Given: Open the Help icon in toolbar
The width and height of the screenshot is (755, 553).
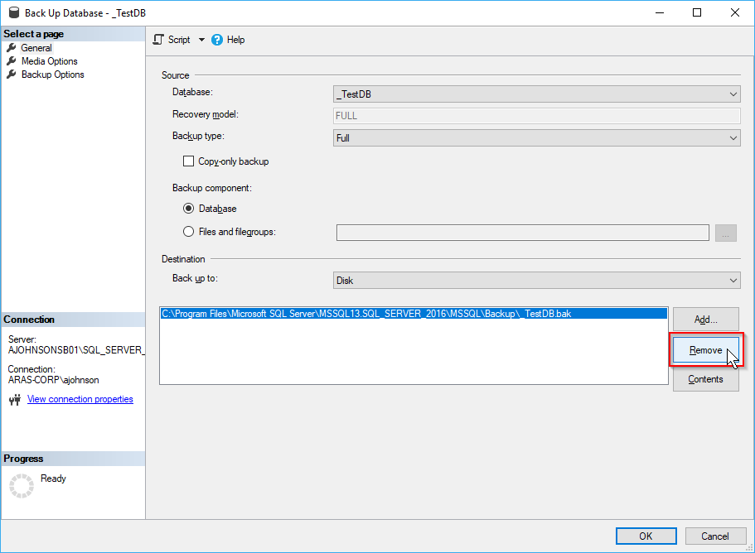Looking at the screenshot, I should tap(217, 40).
